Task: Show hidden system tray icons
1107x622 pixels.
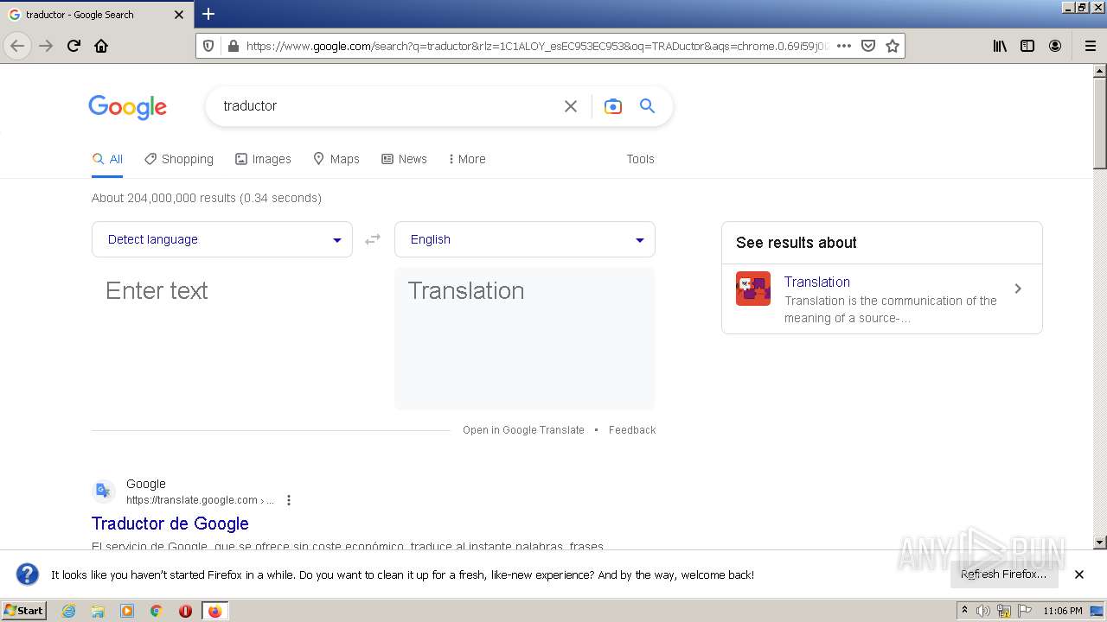Action: (964, 611)
